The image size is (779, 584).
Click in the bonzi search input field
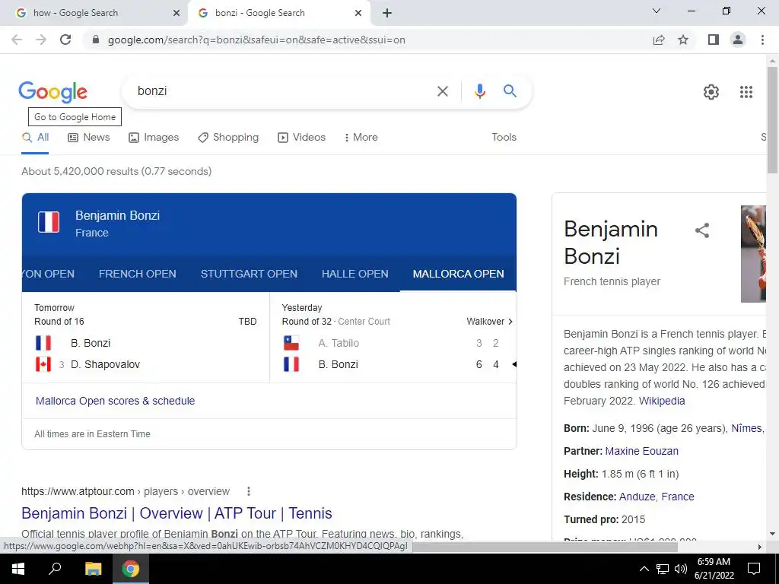283,91
